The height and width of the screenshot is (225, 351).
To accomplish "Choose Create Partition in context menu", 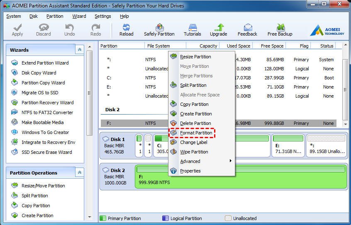I will (x=202, y=114).
